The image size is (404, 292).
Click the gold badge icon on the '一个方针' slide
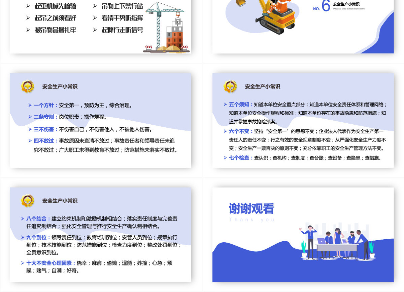[27, 86]
